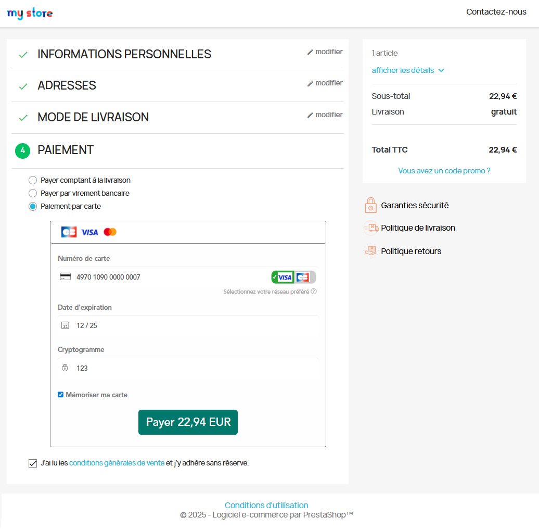Choose the CB network icon
Viewport: 539px width, 530px height.
[x=303, y=277]
